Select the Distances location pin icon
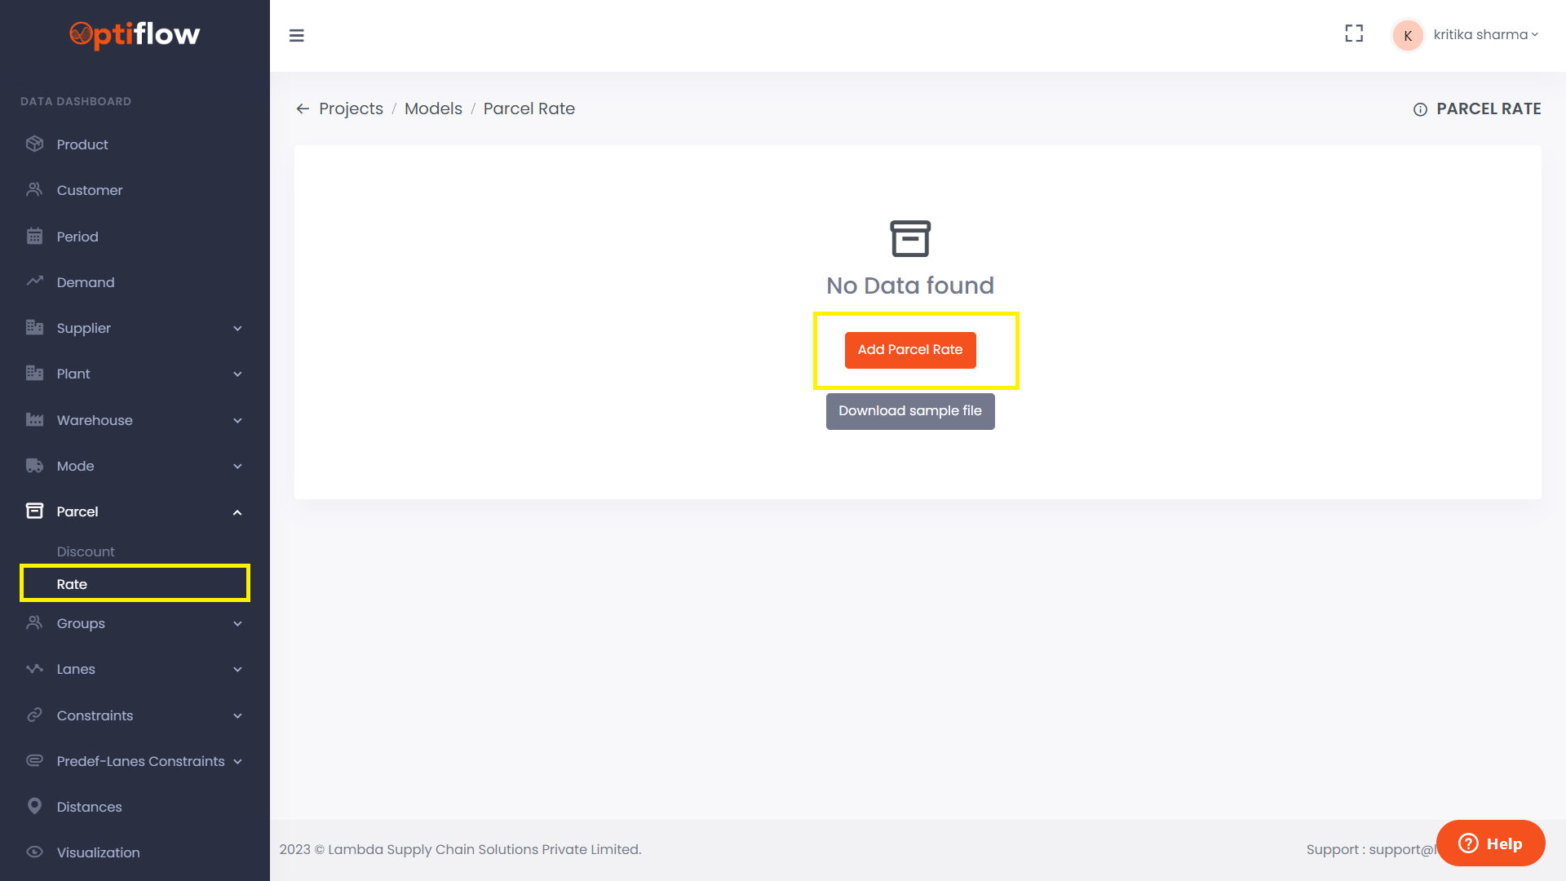This screenshot has height=881, width=1566. [x=35, y=806]
